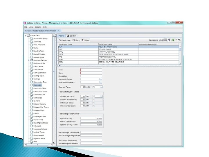The width and height of the screenshot is (209, 157).
Task: Select Commodity Class in the tree
Action: 40,88
